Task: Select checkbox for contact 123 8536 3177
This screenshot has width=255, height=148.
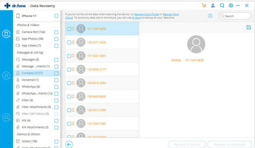Action: (x=69, y=70)
